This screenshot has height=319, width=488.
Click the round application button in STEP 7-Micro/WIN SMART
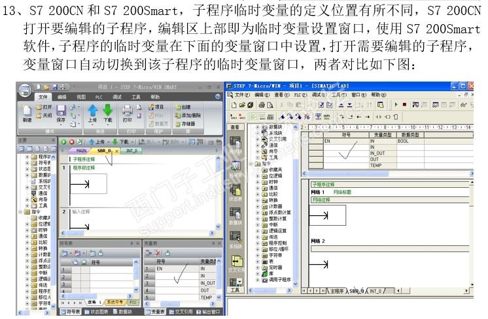pos(25,90)
